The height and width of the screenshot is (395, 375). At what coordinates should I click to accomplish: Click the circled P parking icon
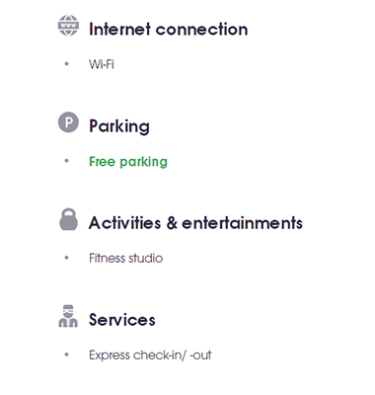68,122
